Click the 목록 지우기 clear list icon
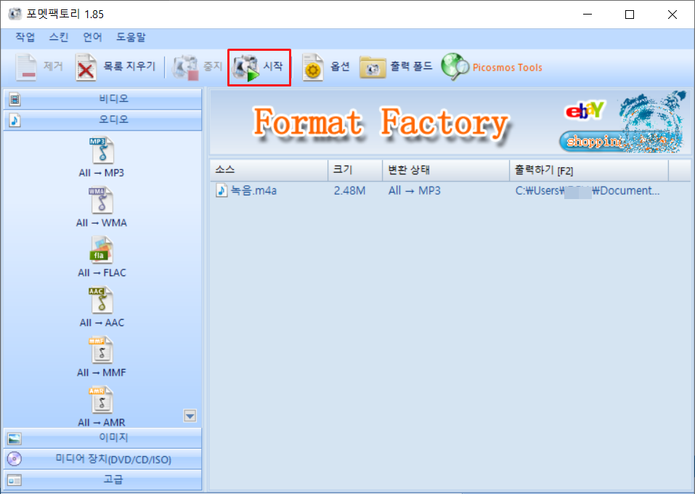The width and height of the screenshot is (695, 494). point(86,67)
